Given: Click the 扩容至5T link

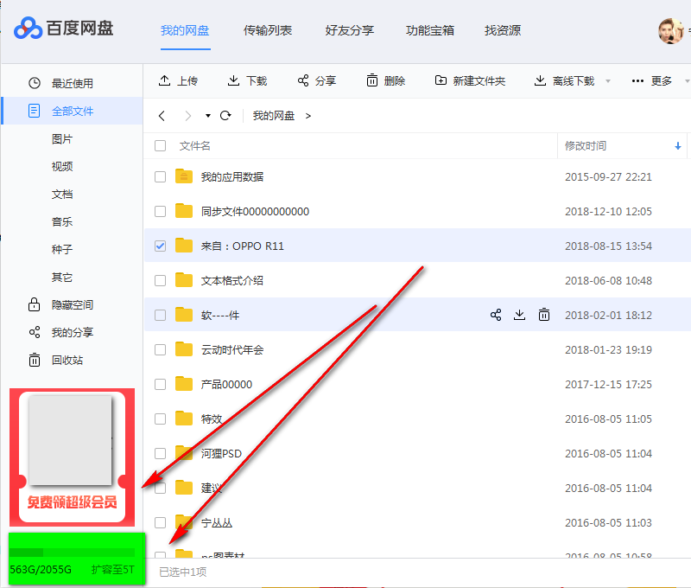Looking at the screenshot, I should (115, 570).
